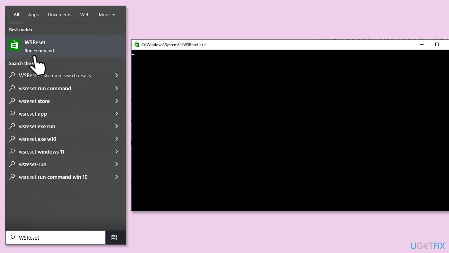Expand the 'See more search results' arrow
The height and width of the screenshot is (253, 449).
click(x=116, y=76)
